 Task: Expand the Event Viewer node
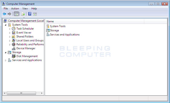click(10, 33)
